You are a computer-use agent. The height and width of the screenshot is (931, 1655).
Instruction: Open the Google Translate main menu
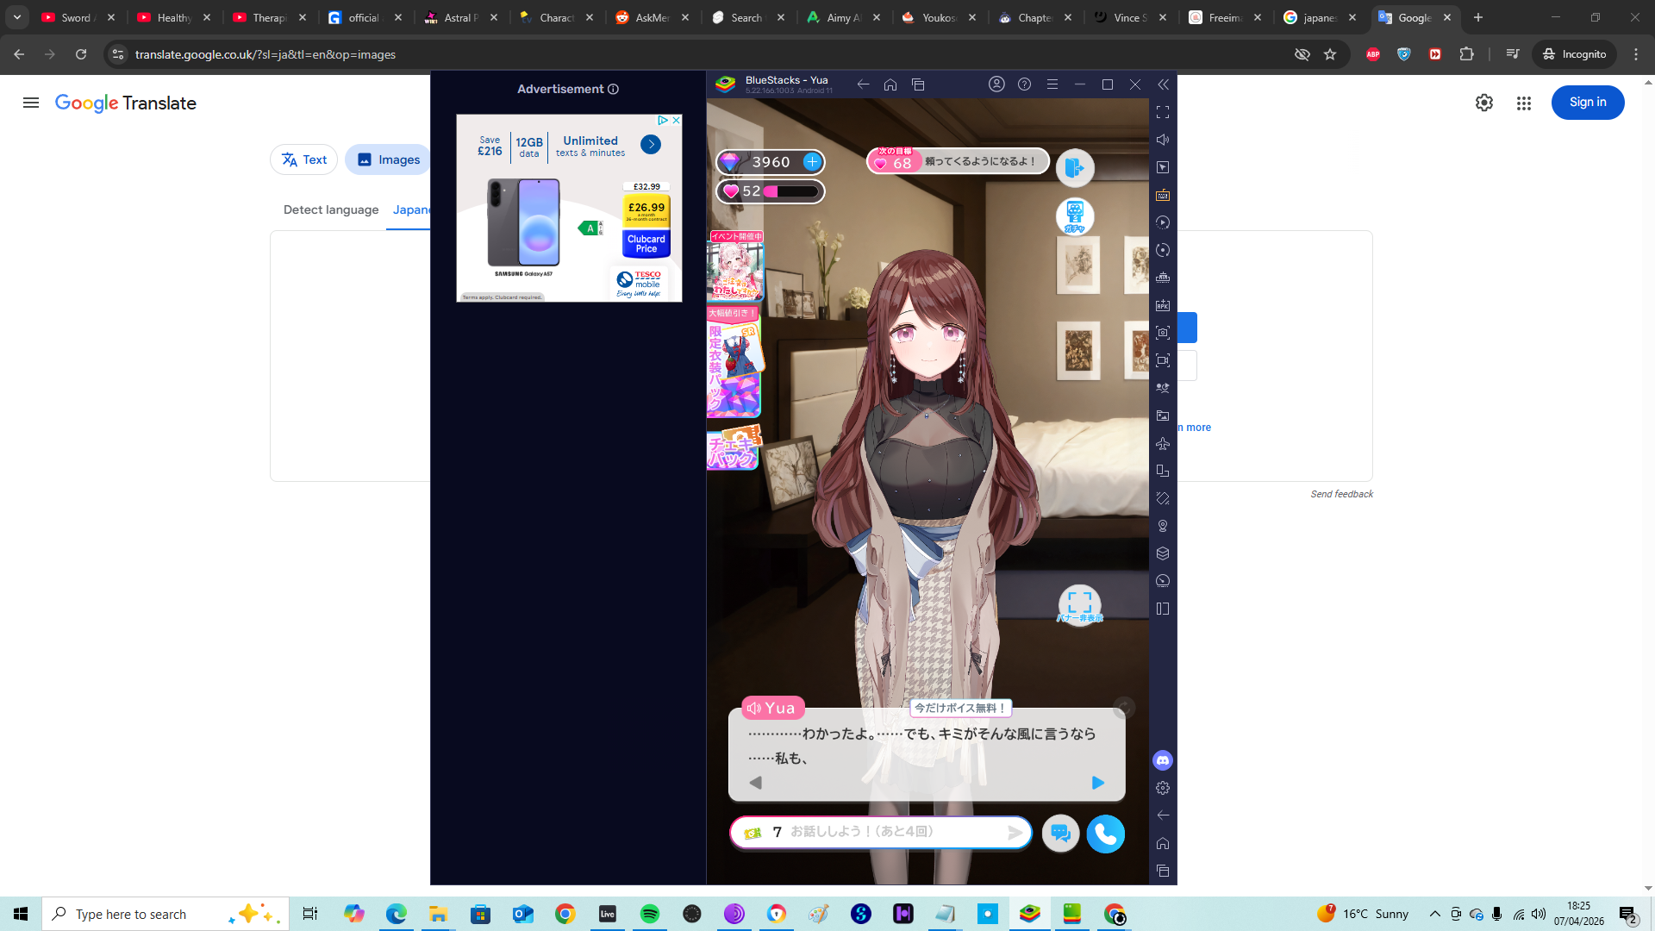[31, 103]
